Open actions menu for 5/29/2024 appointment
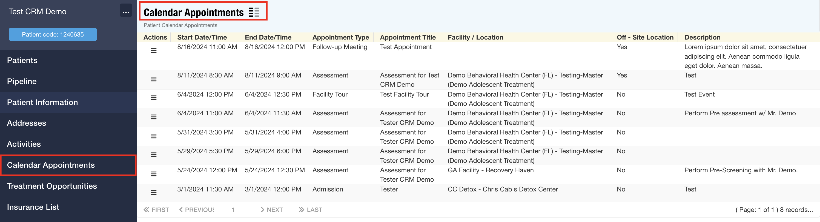The width and height of the screenshot is (820, 222). (154, 155)
